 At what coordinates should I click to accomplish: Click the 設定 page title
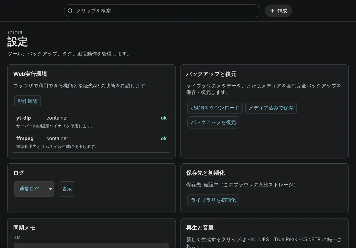17,42
